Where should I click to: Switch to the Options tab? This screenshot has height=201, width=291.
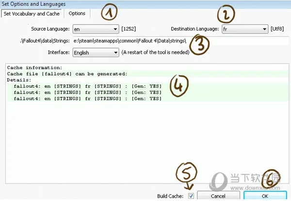(x=77, y=14)
